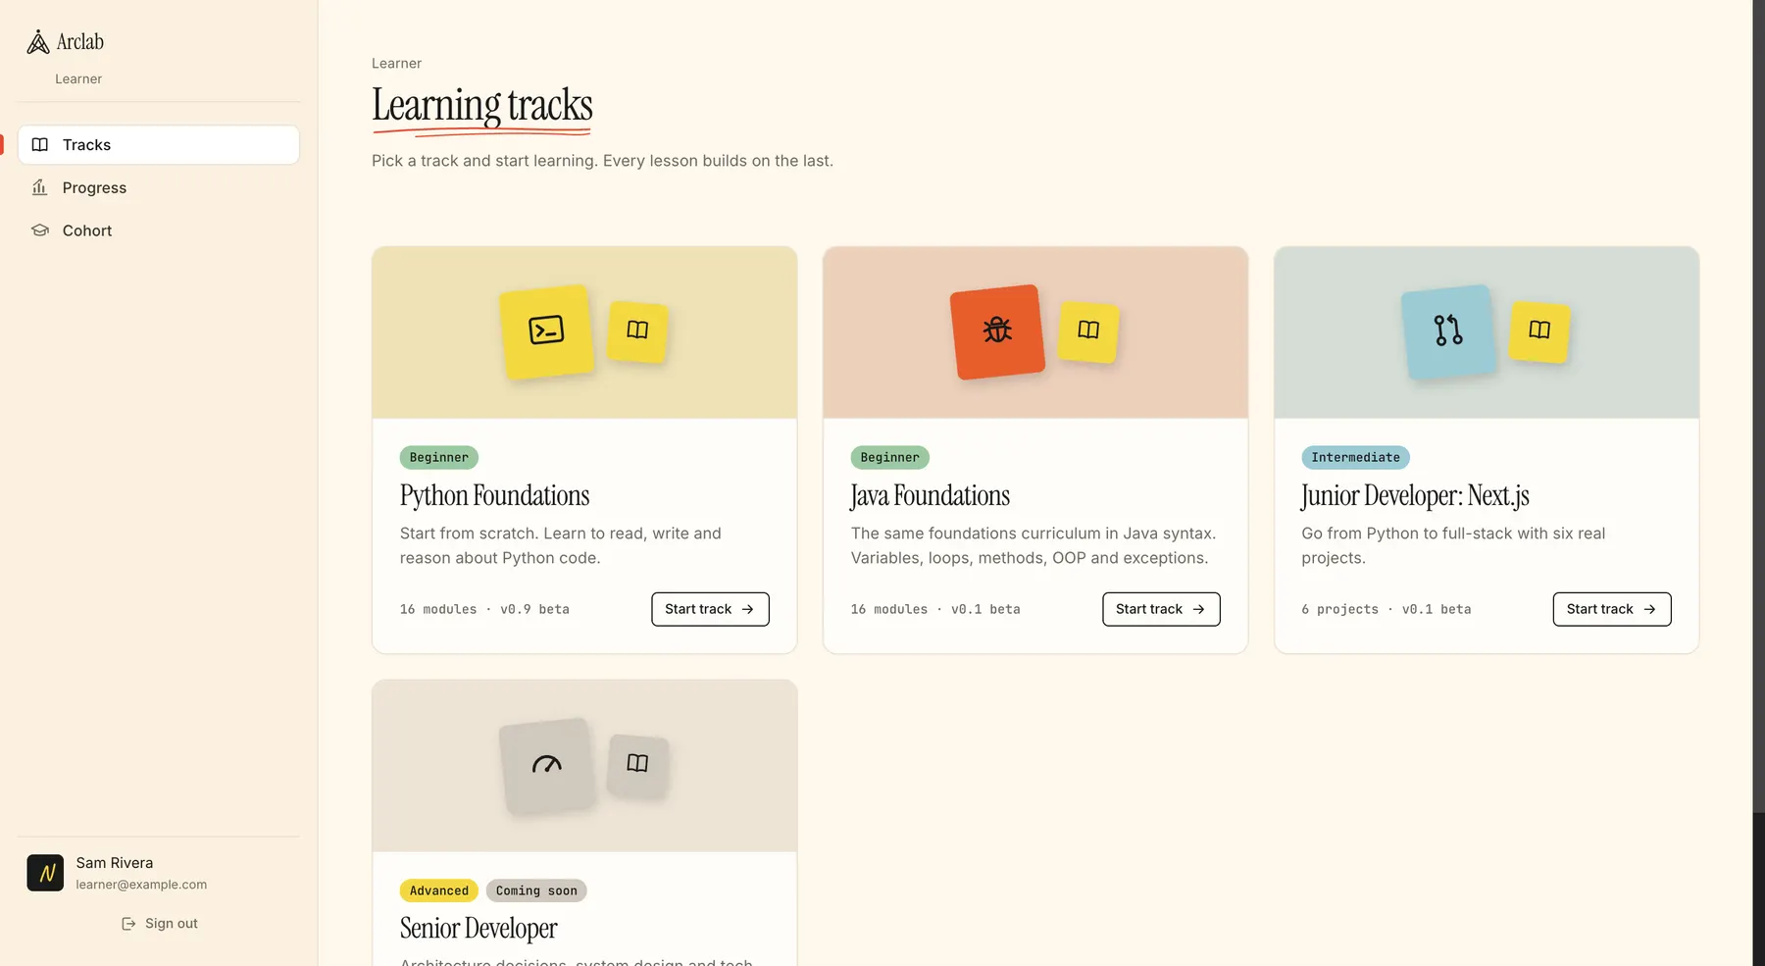Open the Java Foundations title

(930, 496)
